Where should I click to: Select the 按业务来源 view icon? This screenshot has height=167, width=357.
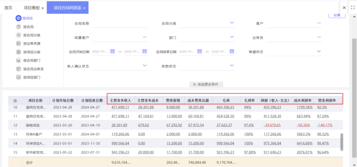(x=19, y=43)
